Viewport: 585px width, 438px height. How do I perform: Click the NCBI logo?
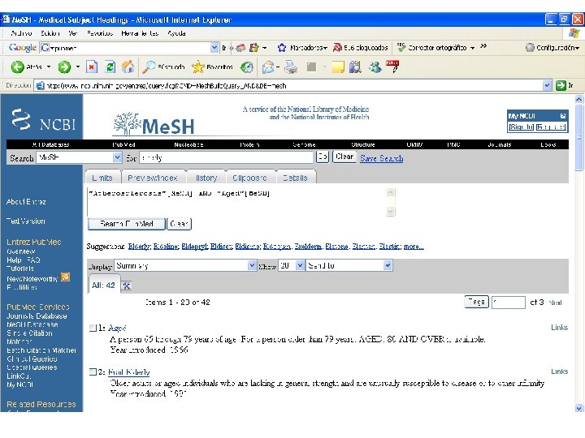43,120
